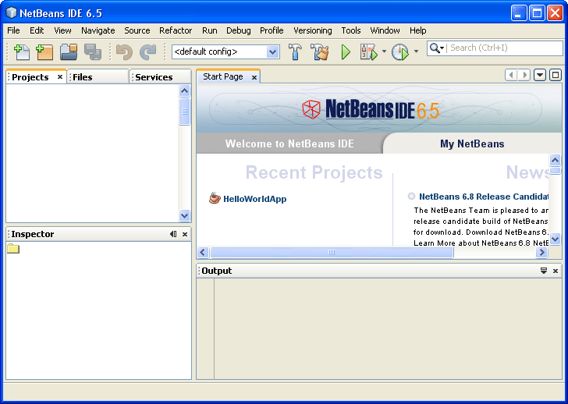The width and height of the screenshot is (568, 404).
Task: Close the Output panel
Action: (x=556, y=271)
